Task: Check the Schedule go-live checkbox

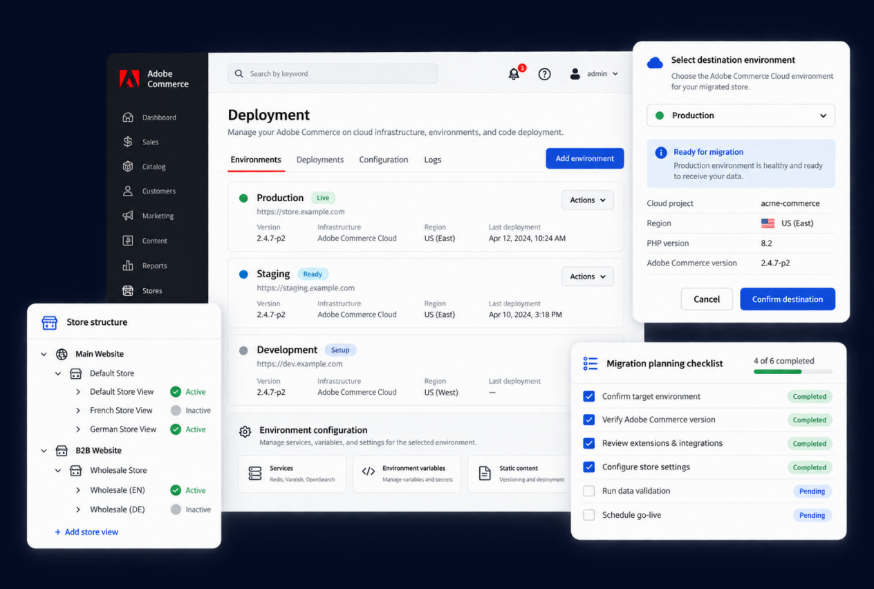Action: pyautogui.click(x=589, y=515)
